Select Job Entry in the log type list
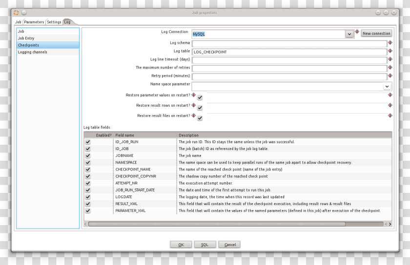 (x=48, y=38)
